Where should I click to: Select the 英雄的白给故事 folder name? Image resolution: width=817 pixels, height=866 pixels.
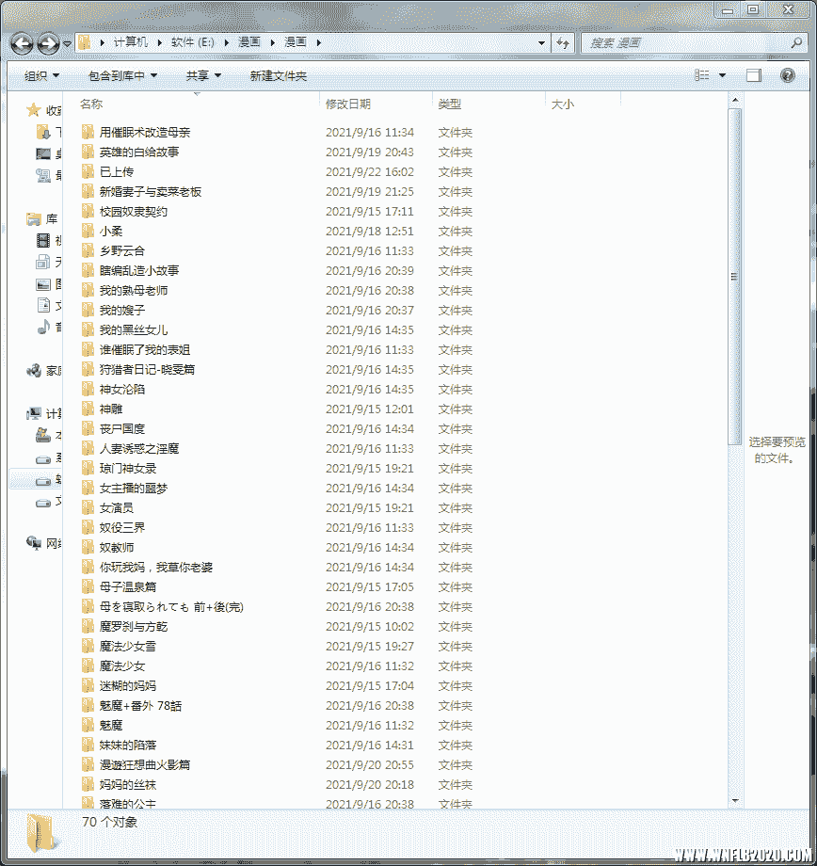coord(139,152)
